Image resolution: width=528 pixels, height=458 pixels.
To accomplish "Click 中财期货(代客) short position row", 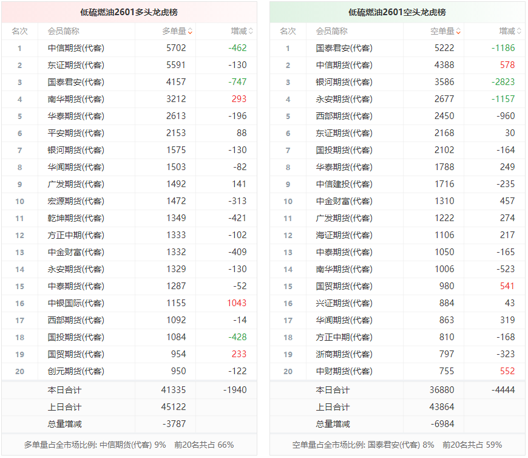I will pos(397,371).
